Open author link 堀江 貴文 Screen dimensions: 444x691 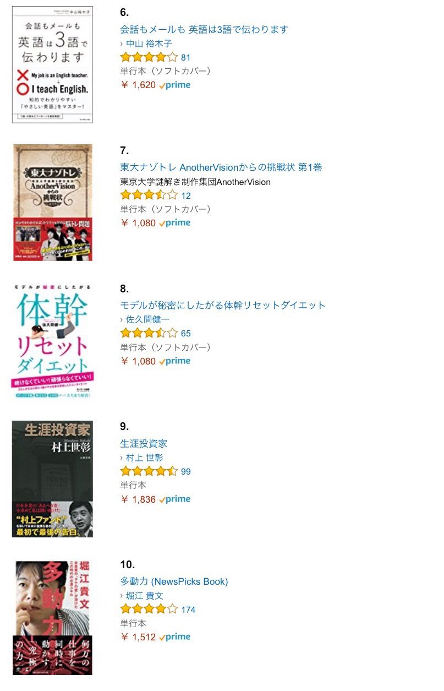pyautogui.click(x=145, y=596)
